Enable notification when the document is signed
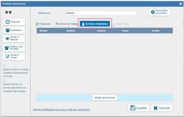This screenshot has width=184, height=117. pos(4,66)
